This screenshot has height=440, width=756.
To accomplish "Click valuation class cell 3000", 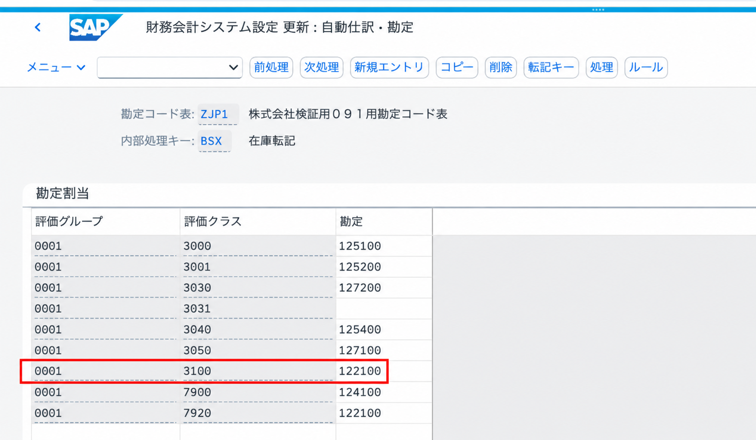I will 258,246.
